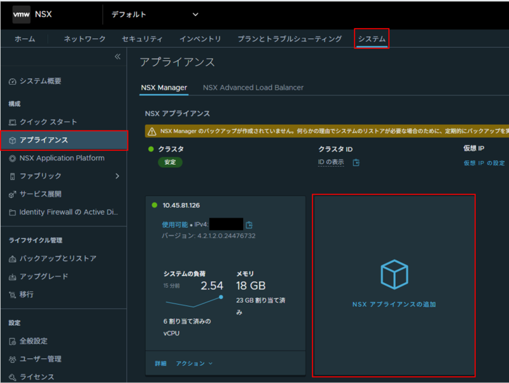Open NSX Application Platform
The width and height of the screenshot is (509, 383).
[62, 158]
